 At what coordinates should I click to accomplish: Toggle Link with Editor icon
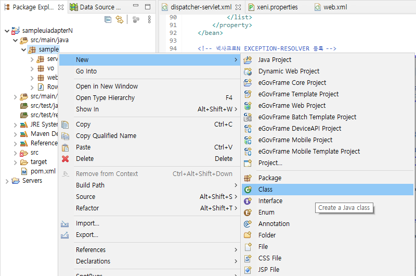[120, 20]
